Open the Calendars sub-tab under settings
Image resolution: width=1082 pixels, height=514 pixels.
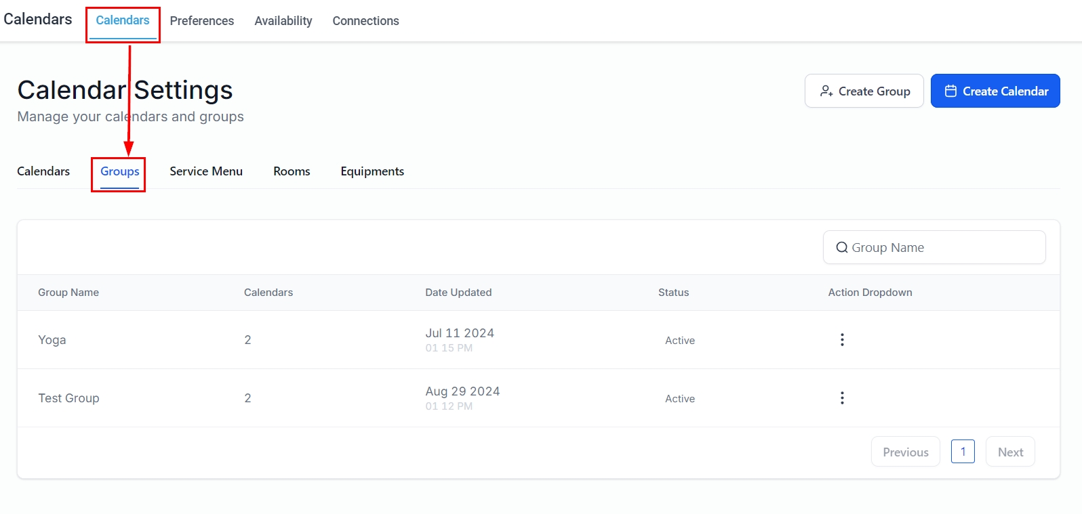point(43,172)
